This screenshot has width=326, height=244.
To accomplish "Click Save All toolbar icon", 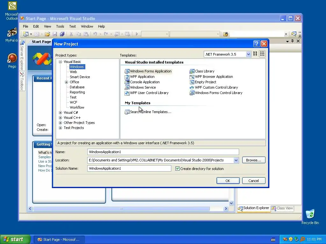I will [62, 34].
